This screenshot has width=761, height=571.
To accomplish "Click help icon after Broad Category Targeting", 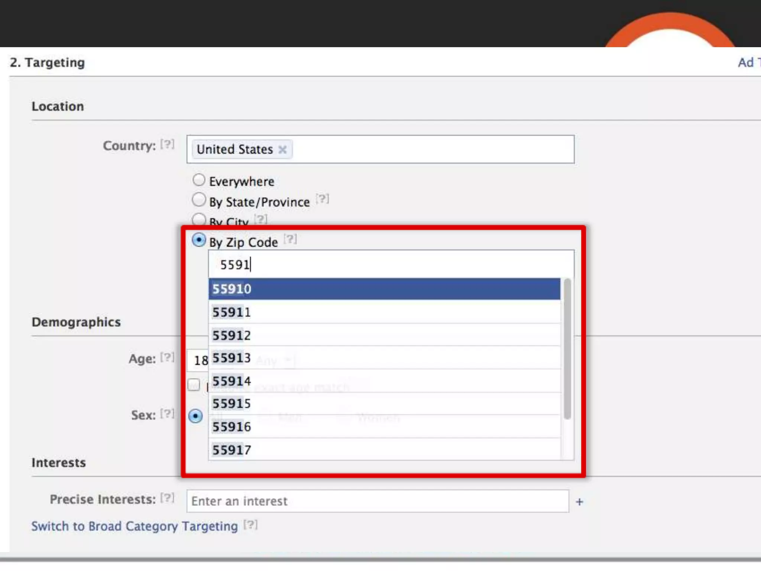I will (x=250, y=525).
